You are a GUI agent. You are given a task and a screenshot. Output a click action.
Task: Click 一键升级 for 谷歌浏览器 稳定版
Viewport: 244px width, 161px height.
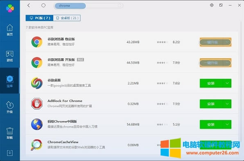click(211, 42)
